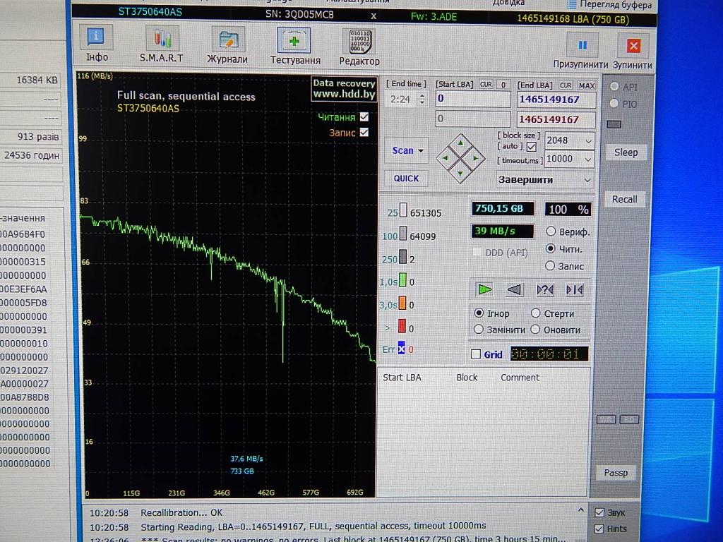Screen dimensions: 723x542
Task: Toggle the Hints checkbox
Action: pos(599,528)
